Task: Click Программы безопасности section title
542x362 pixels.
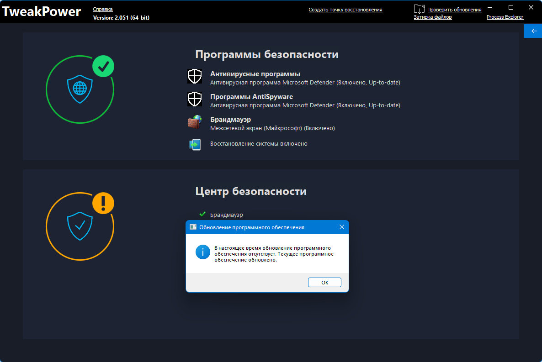Action: coord(267,54)
